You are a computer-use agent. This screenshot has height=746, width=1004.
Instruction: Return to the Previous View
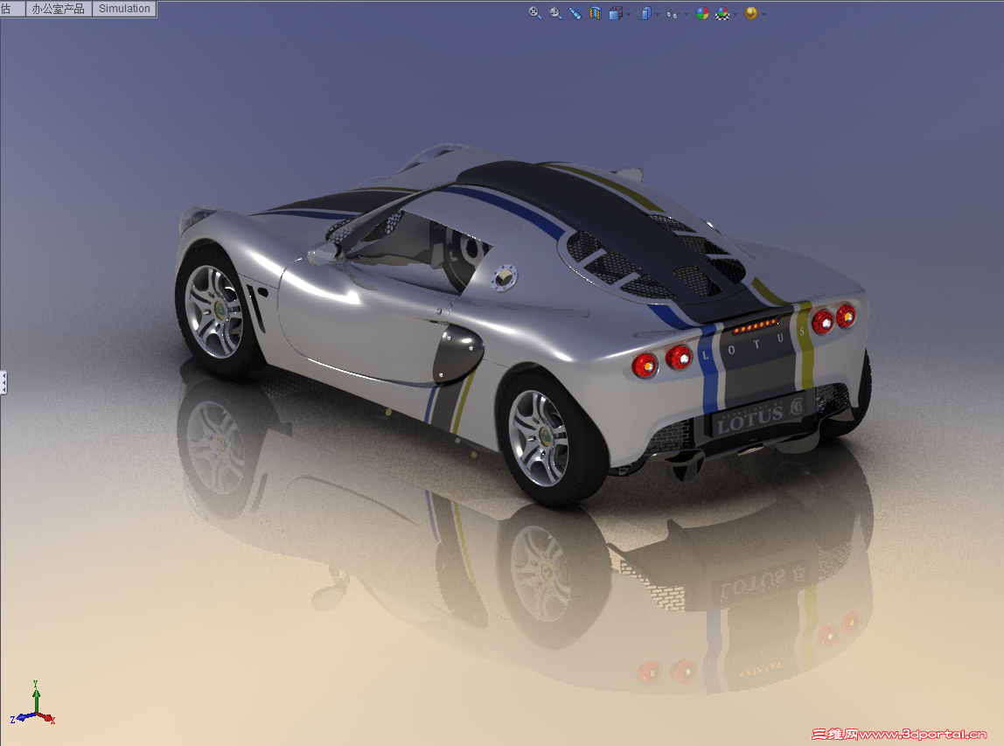575,13
